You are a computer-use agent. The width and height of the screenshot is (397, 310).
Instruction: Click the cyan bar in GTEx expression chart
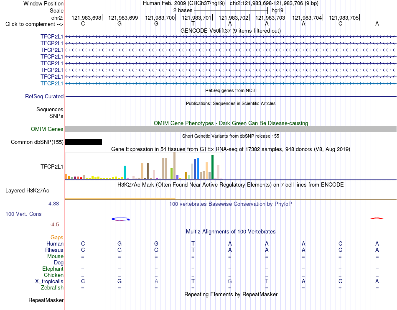[x=125, y=172]
